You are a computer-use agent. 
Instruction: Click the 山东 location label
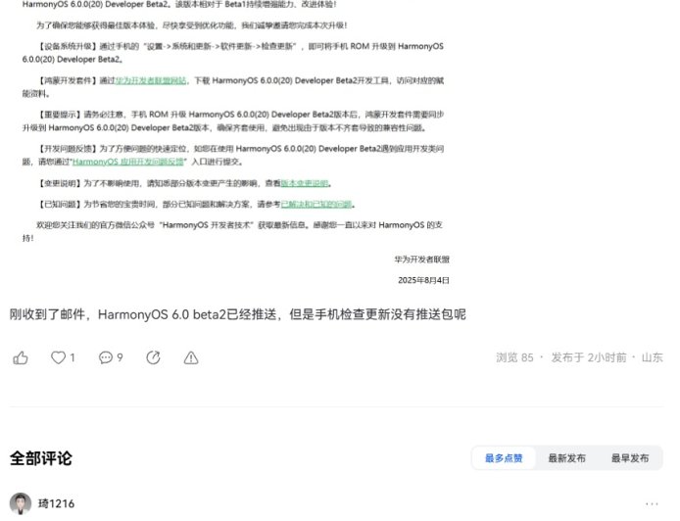(653, 357)
